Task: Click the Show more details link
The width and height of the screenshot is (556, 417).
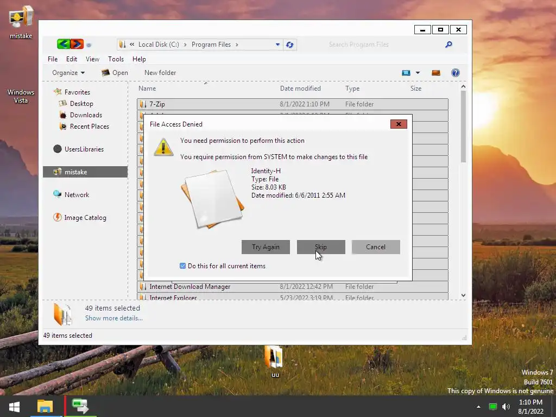Action: tap(114, 318)
